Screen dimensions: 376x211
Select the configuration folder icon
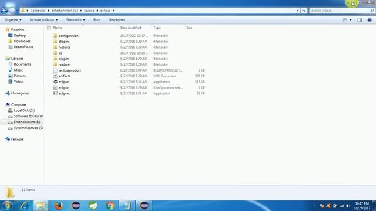[x=55, y=36]
